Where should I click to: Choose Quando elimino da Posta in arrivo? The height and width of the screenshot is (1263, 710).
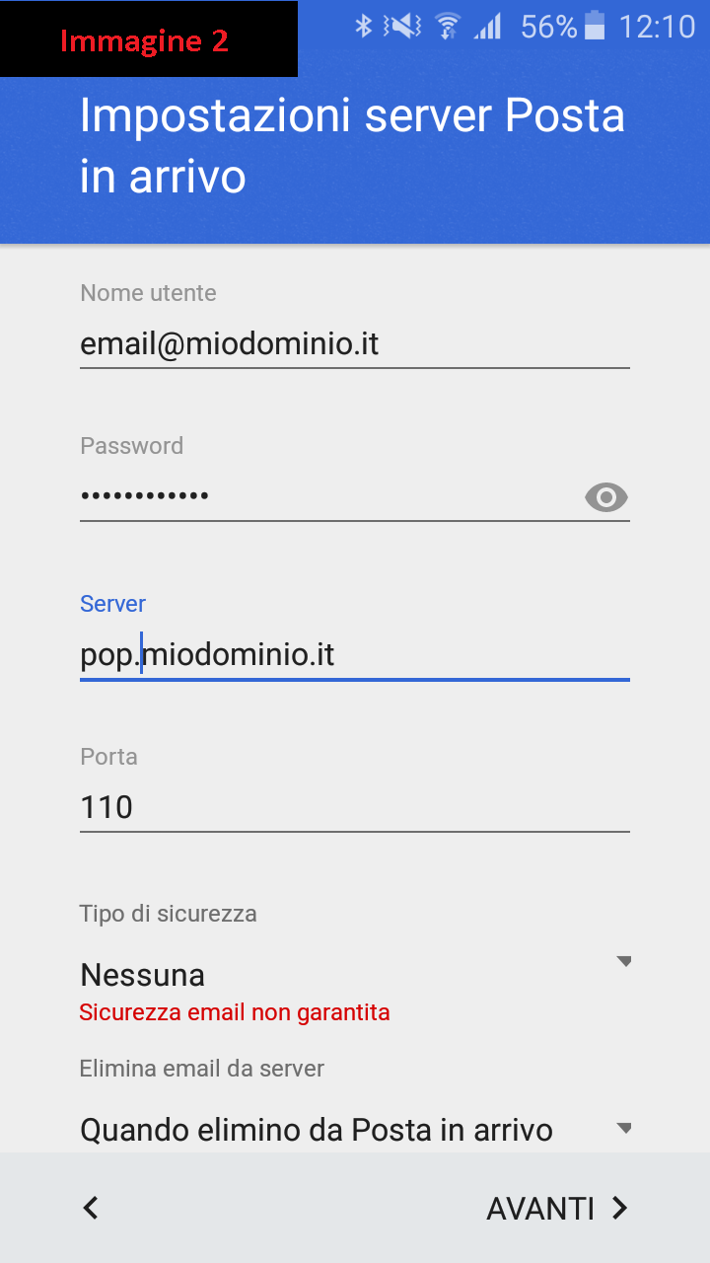pos(316,1130)
